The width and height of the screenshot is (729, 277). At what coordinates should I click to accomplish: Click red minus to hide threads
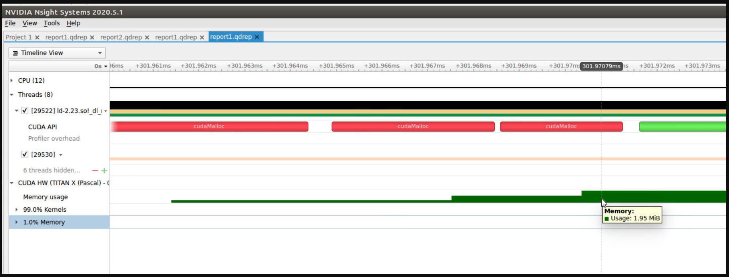[95, 171]
